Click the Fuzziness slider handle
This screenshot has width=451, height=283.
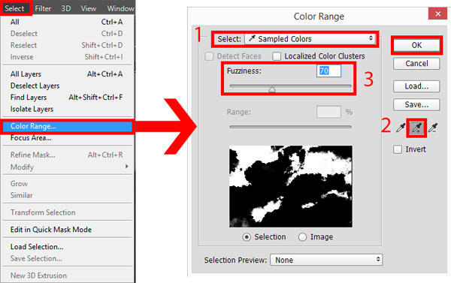272,89
